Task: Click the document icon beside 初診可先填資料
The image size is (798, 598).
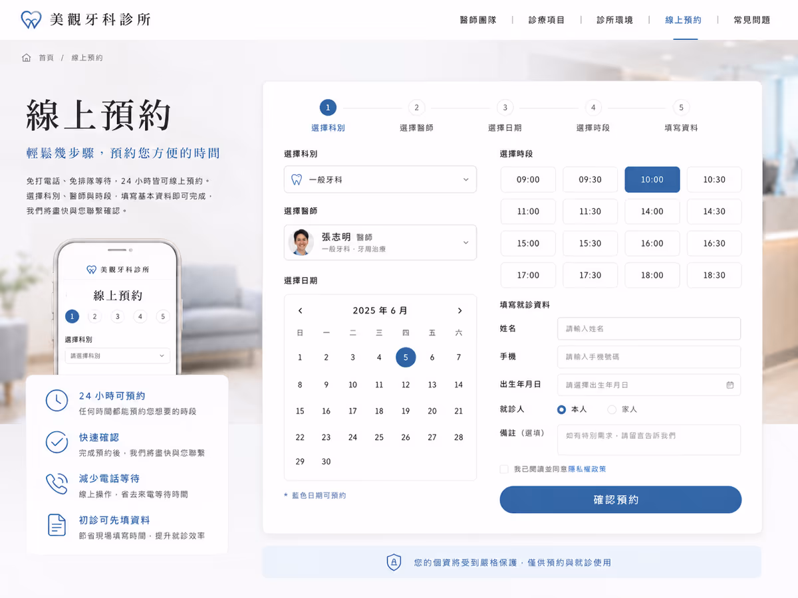Action: (x=57, y=525)
